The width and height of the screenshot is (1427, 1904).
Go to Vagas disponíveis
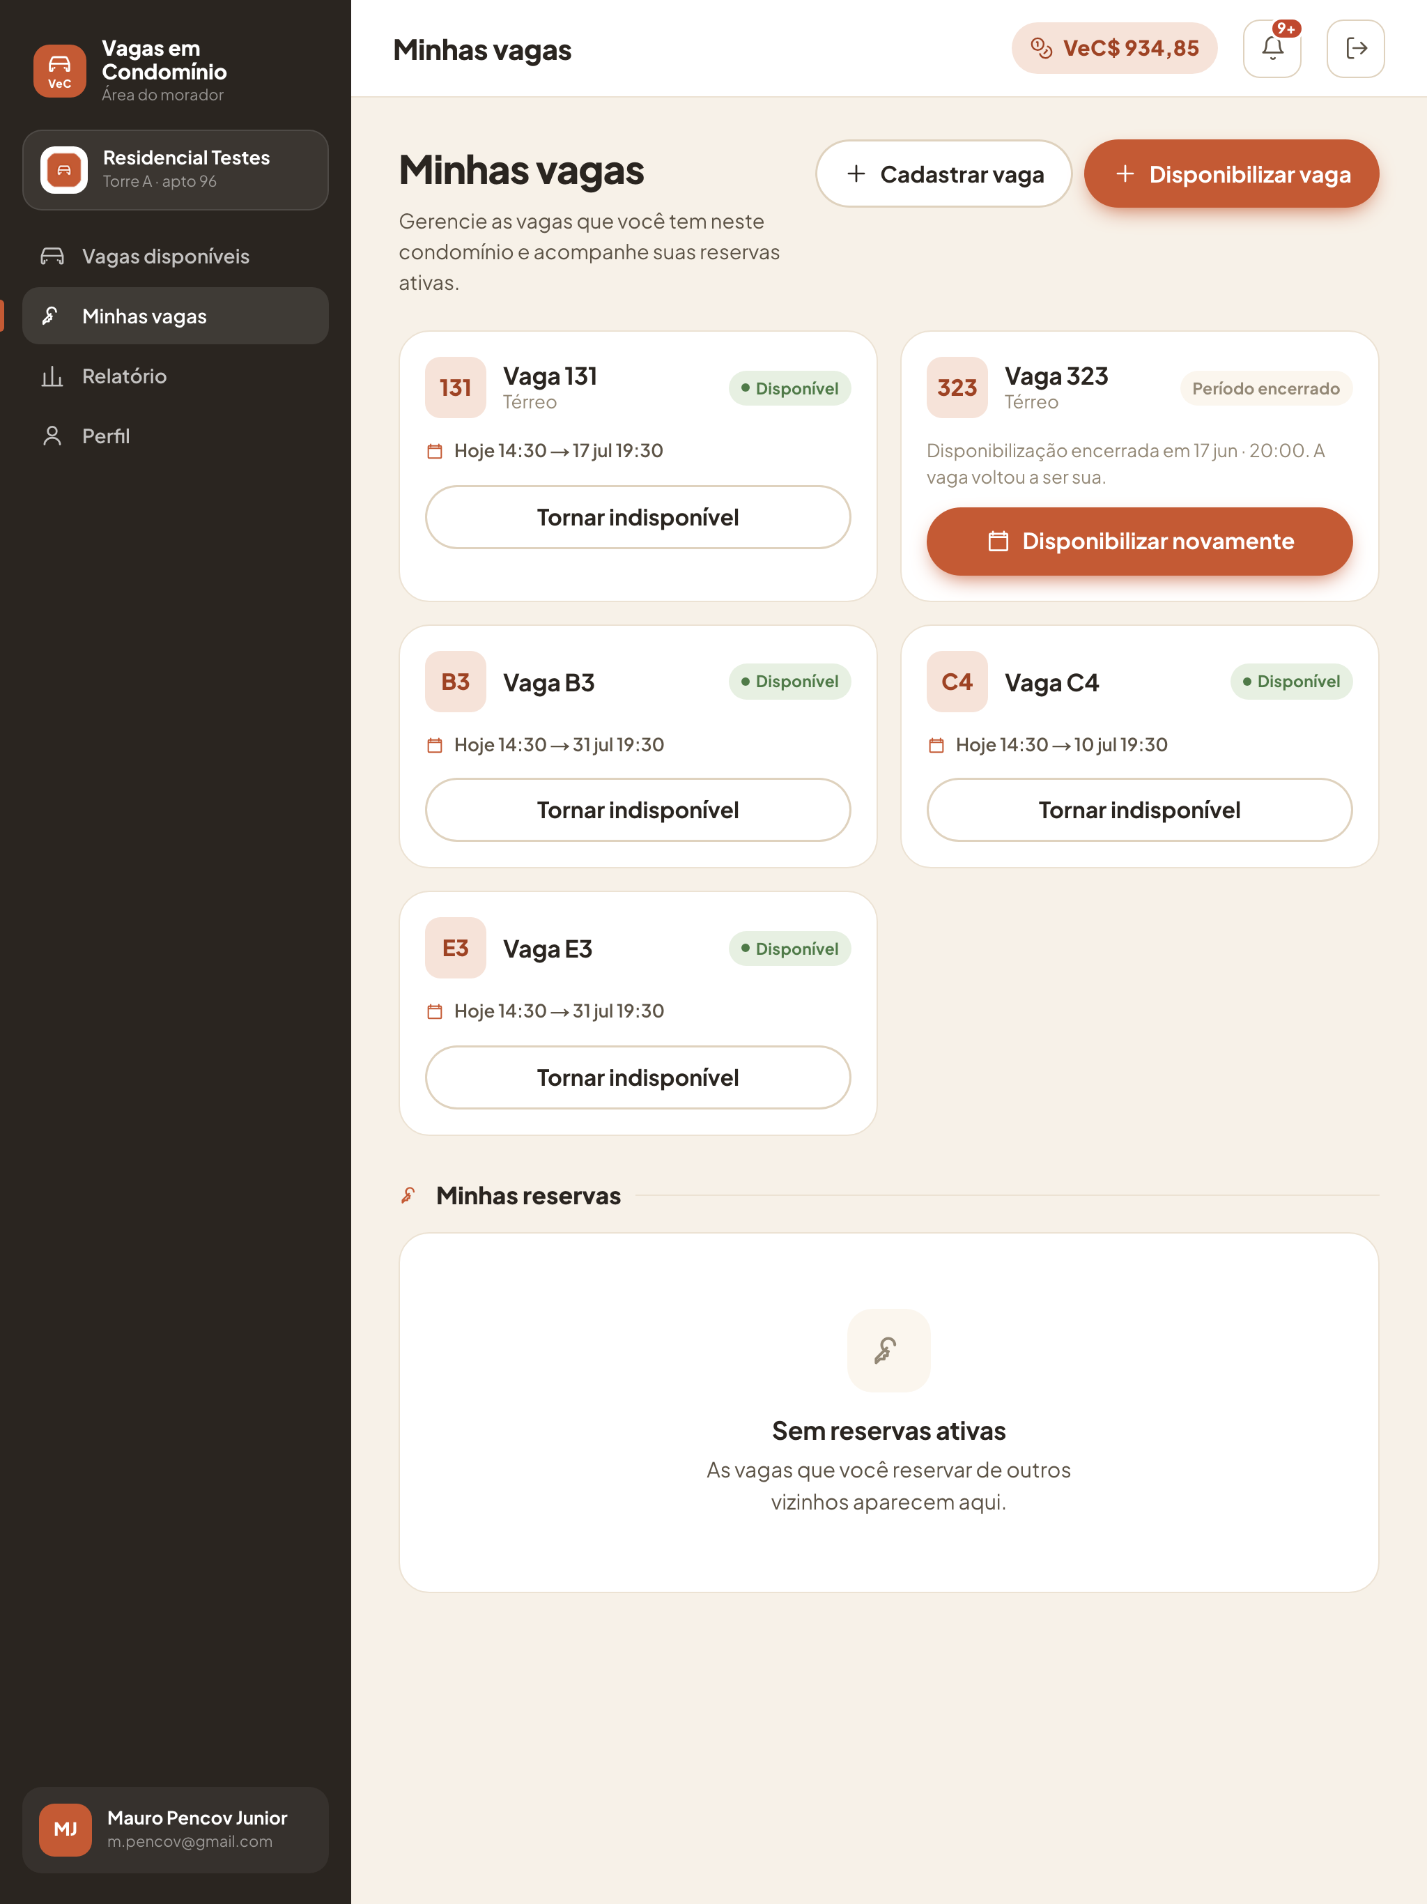tap(176, 256)
